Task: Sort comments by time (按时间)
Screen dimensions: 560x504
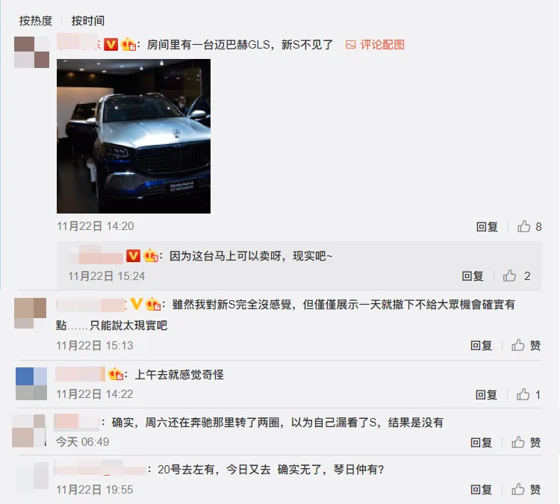Action: click(x=88, y=21)
